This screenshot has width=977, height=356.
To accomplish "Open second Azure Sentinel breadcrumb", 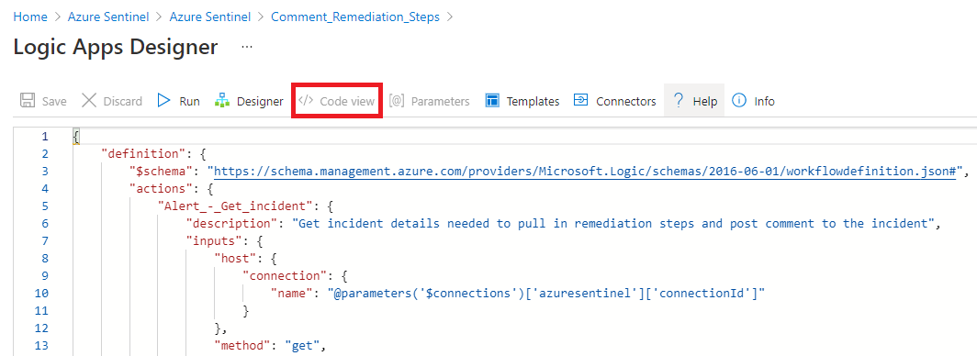I will 210,17.
